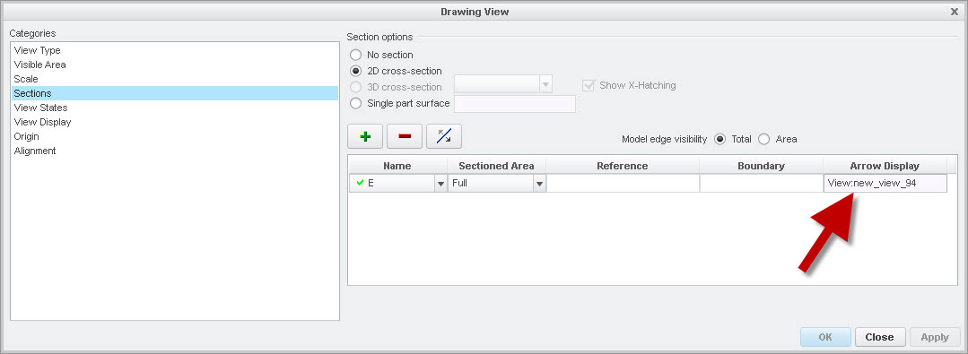The image size is (968, 354).
Task: Click the Apply button
Action: pyautogui.click(x=935, y=337)
